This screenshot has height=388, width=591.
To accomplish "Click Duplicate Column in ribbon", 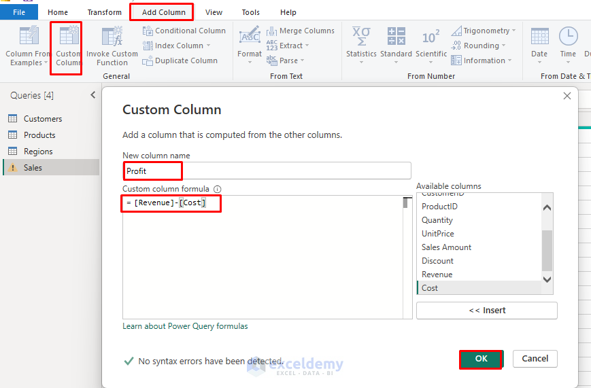I will click(x=180, y=60).
